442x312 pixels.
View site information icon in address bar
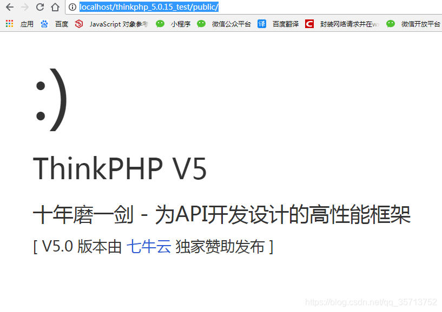coord(72,7)
